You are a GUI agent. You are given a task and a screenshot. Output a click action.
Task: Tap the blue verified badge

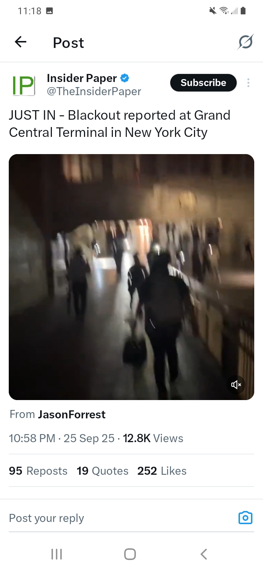[x=125, y=78]
